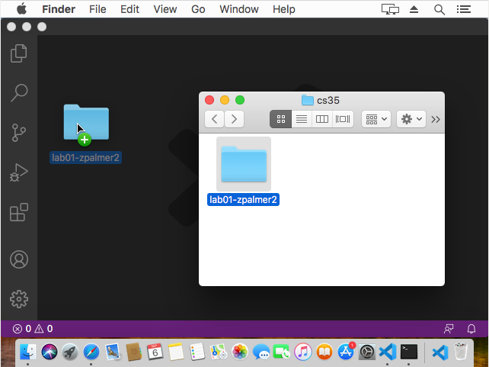Click the errors and warnings status indicator

click(32, 329)
